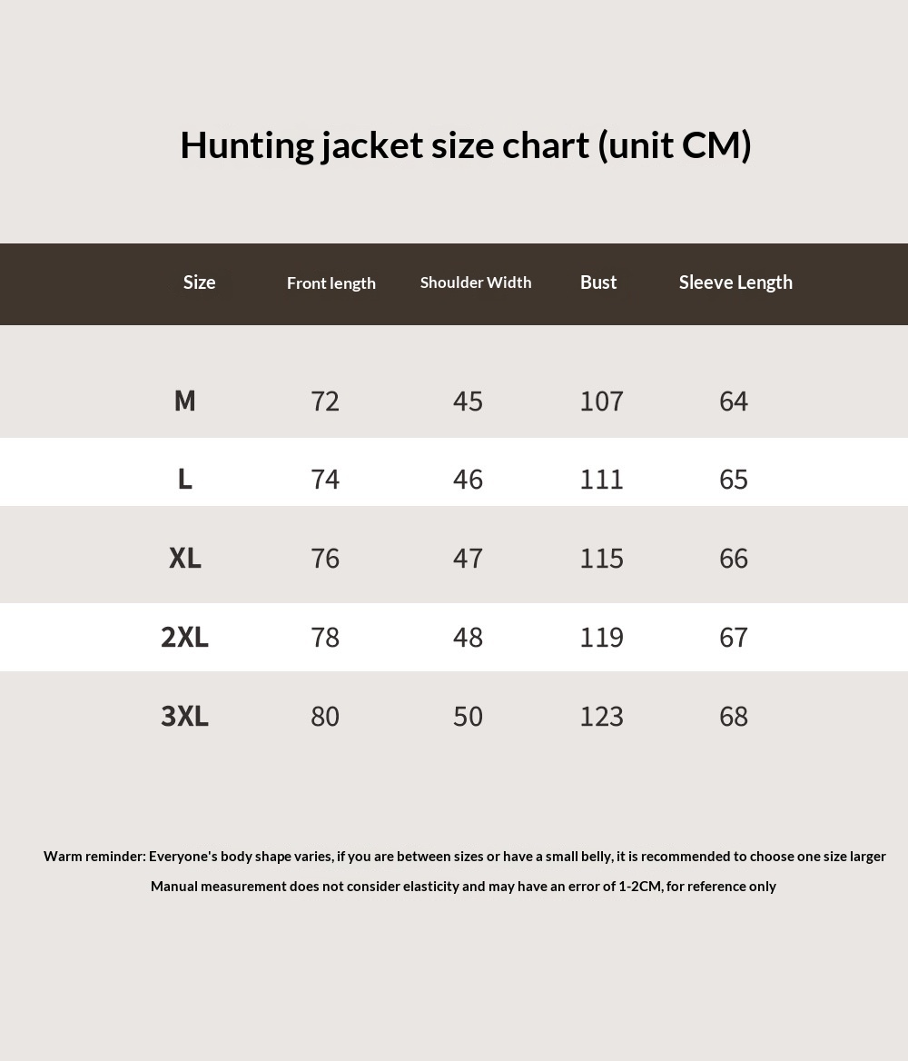Select the L size row label
The height and width of the screenshot is (1061, 908).
click(184, 479)
